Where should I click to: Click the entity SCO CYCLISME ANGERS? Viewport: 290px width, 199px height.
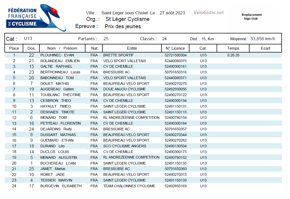[x=125, y=146]
